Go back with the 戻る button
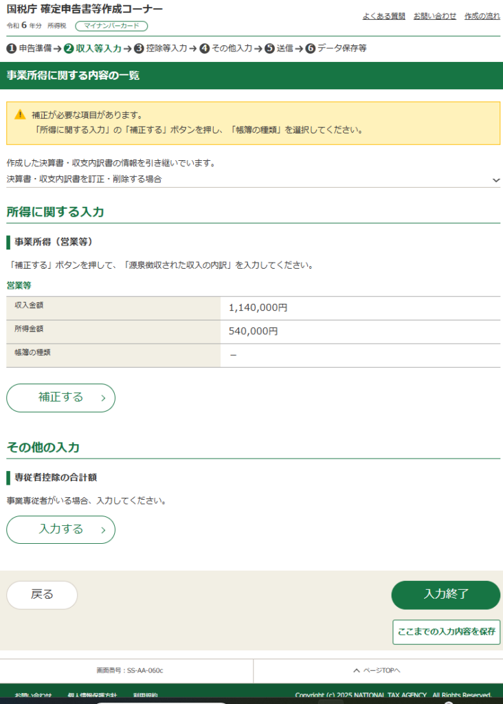The height and width of the screenshot is (704, 503). pos(42,595)
